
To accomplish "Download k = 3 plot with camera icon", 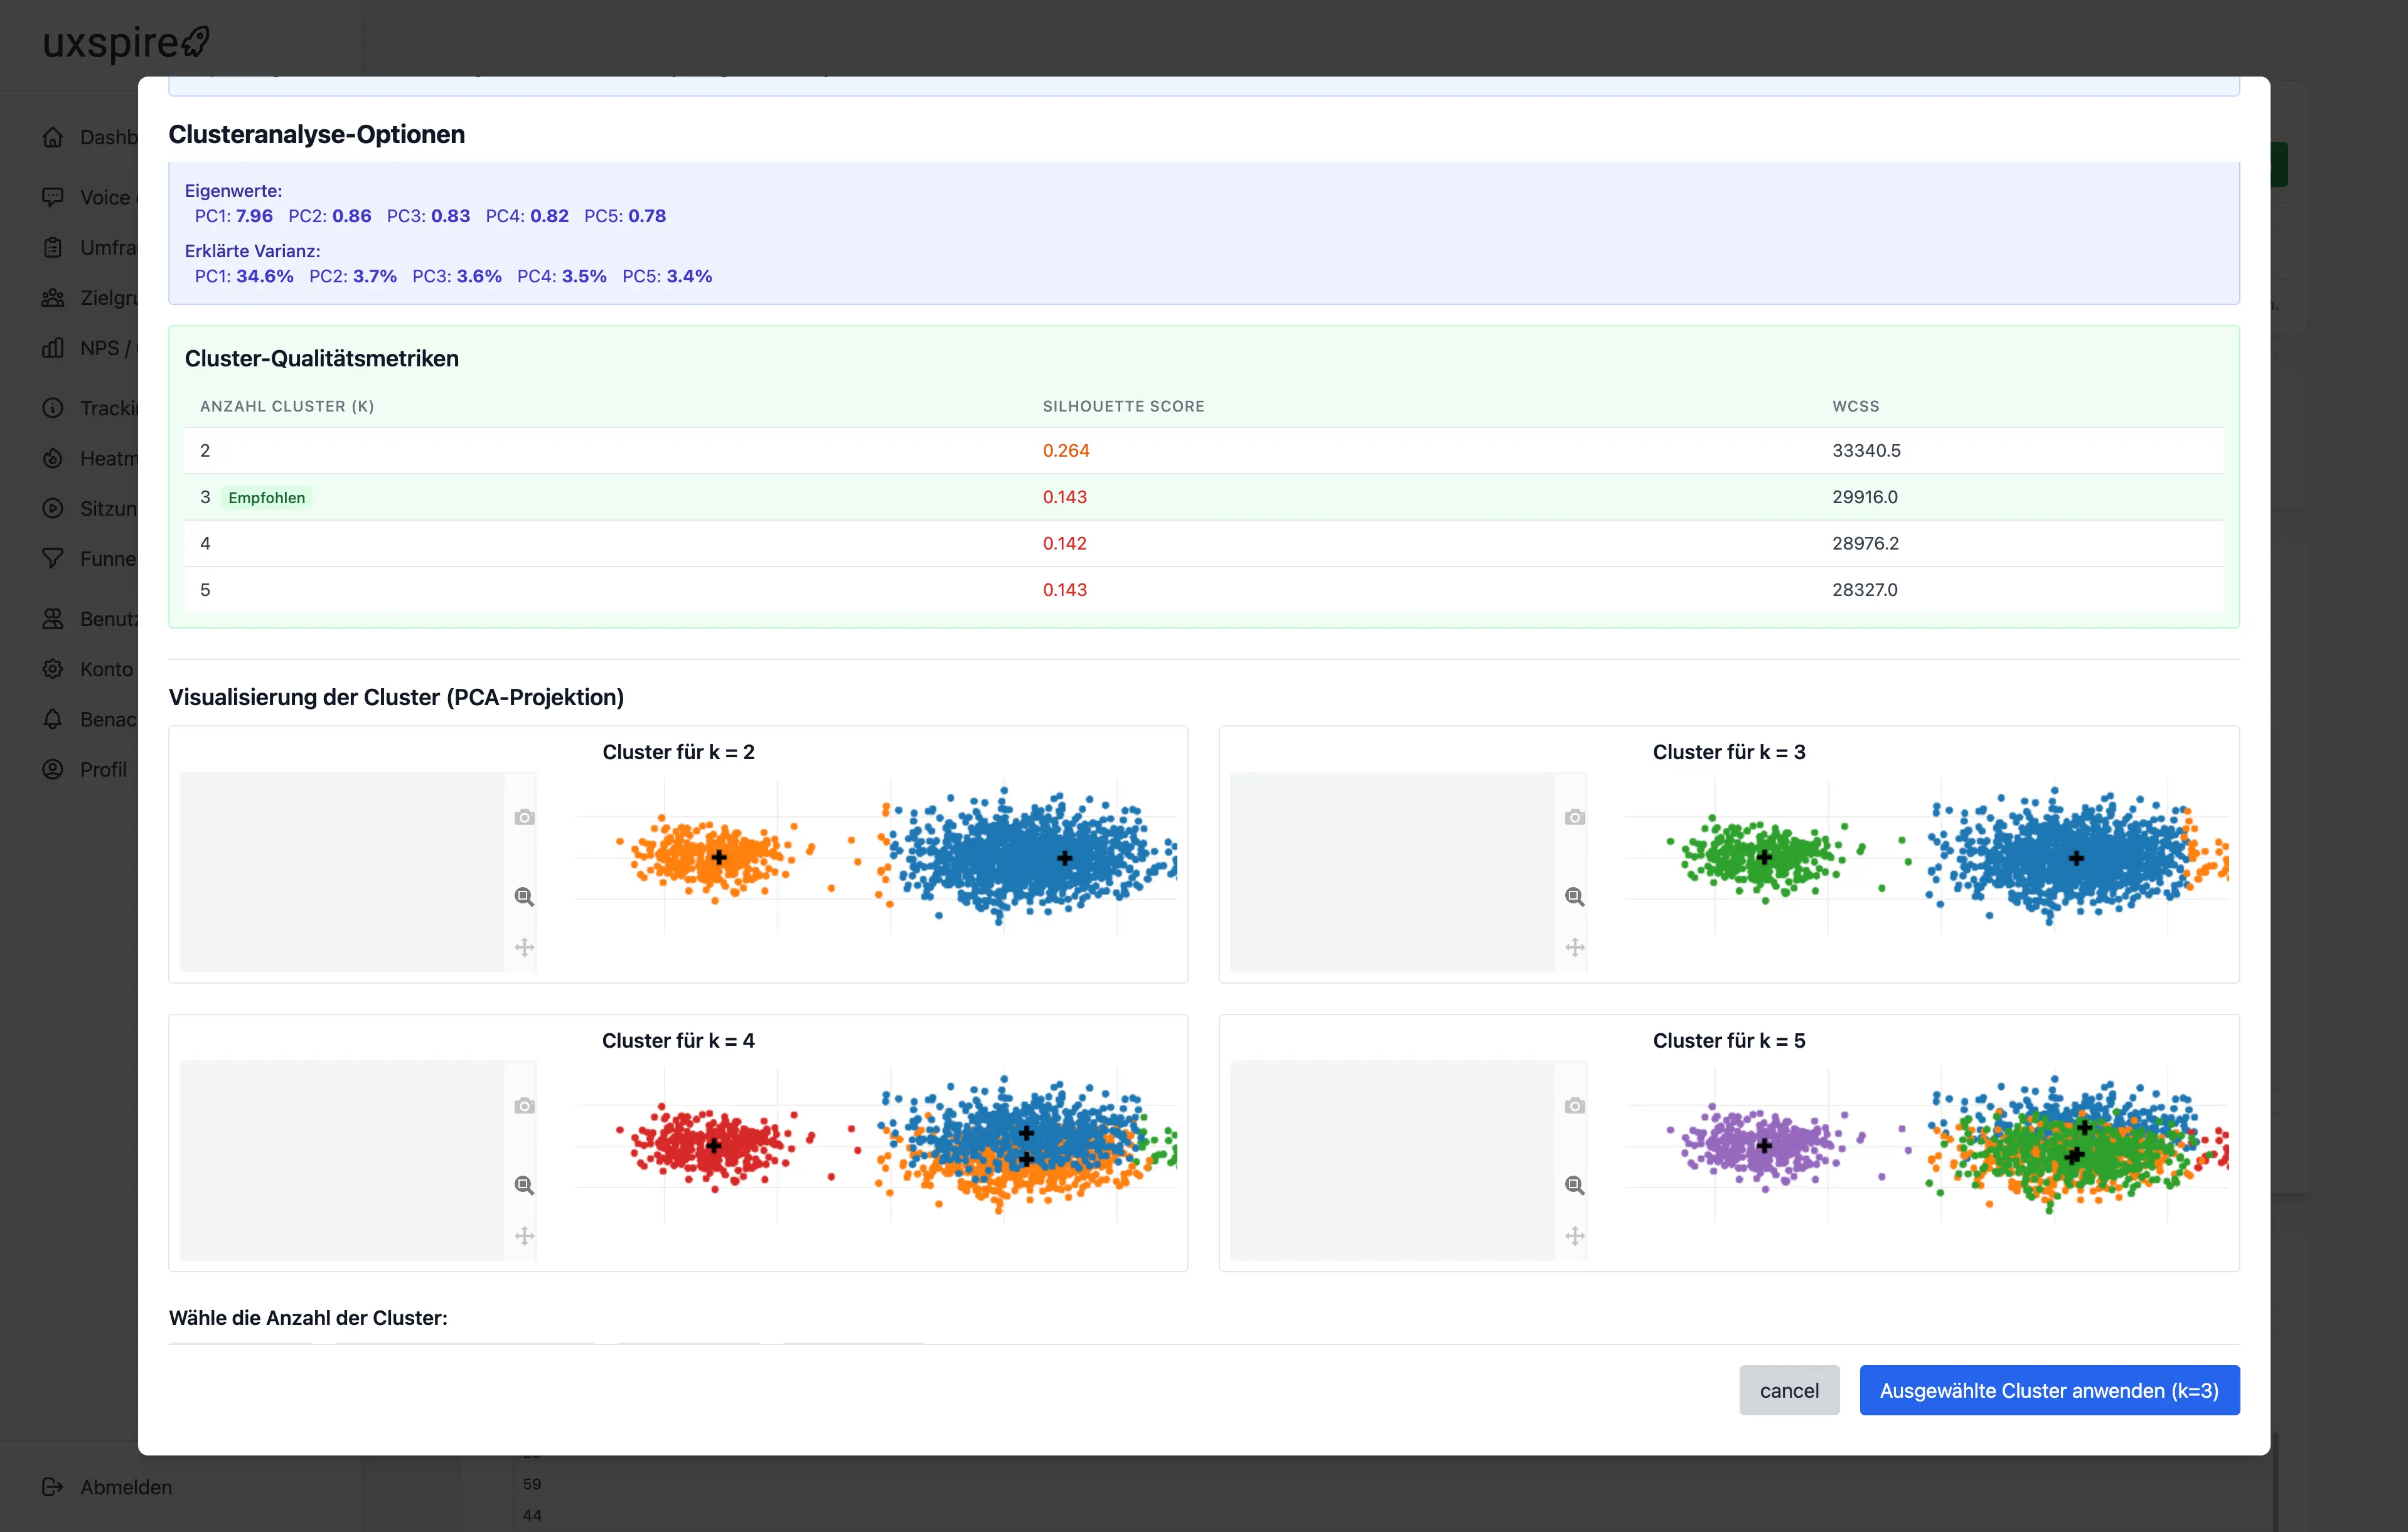I will point(1575,817).
